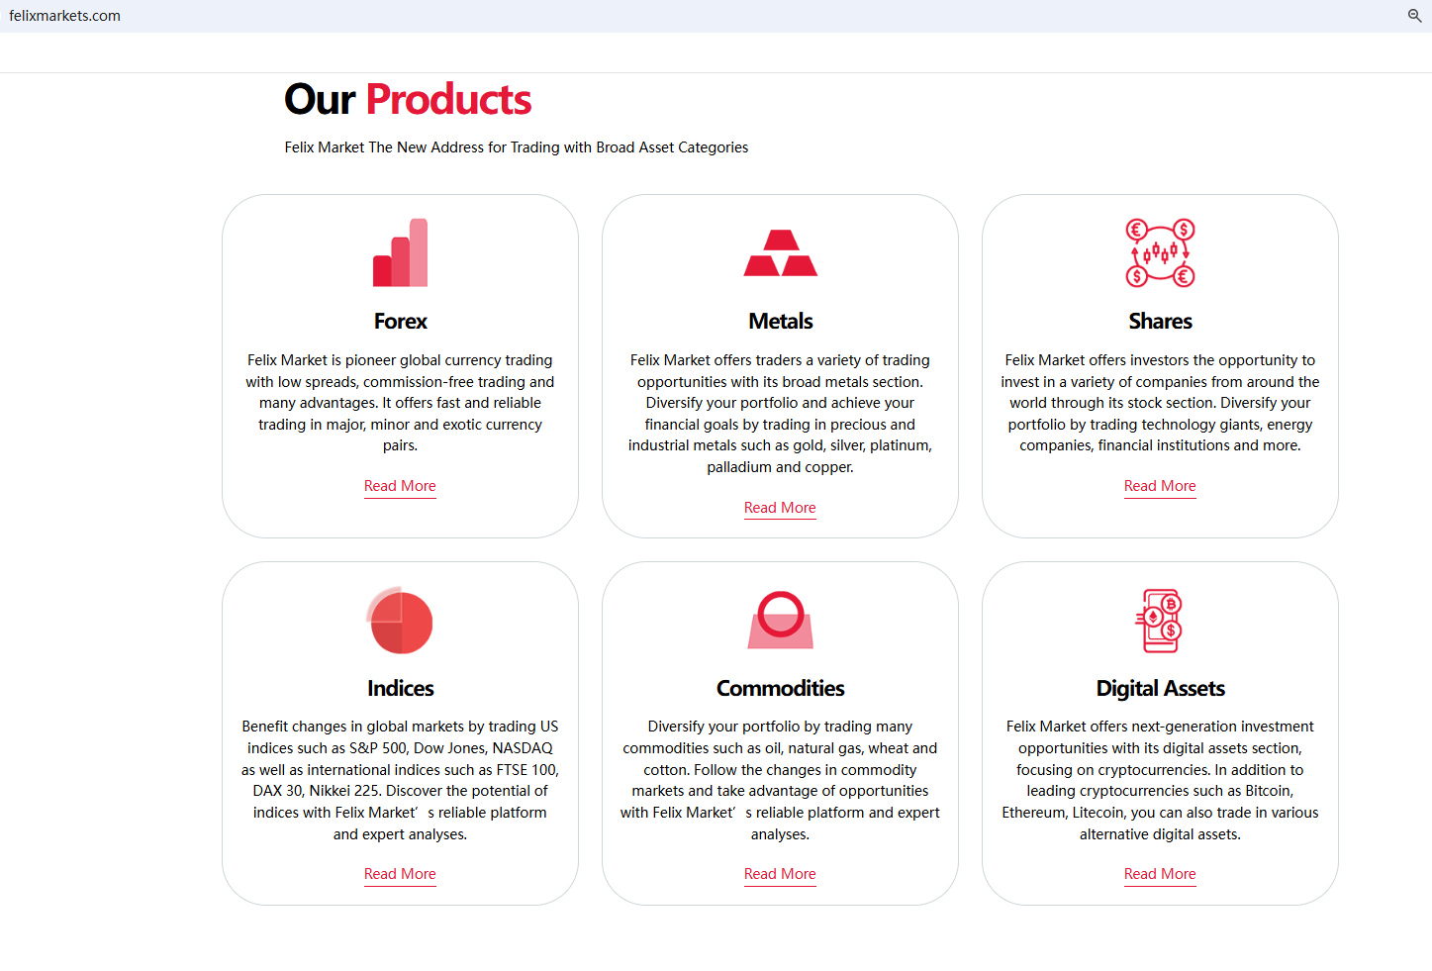Click the Digital Assets heading
Viewport: 1432px width, 971px height.
click(x=1160, y=689)
